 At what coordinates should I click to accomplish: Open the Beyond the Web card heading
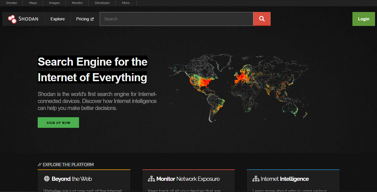point(72,179)
